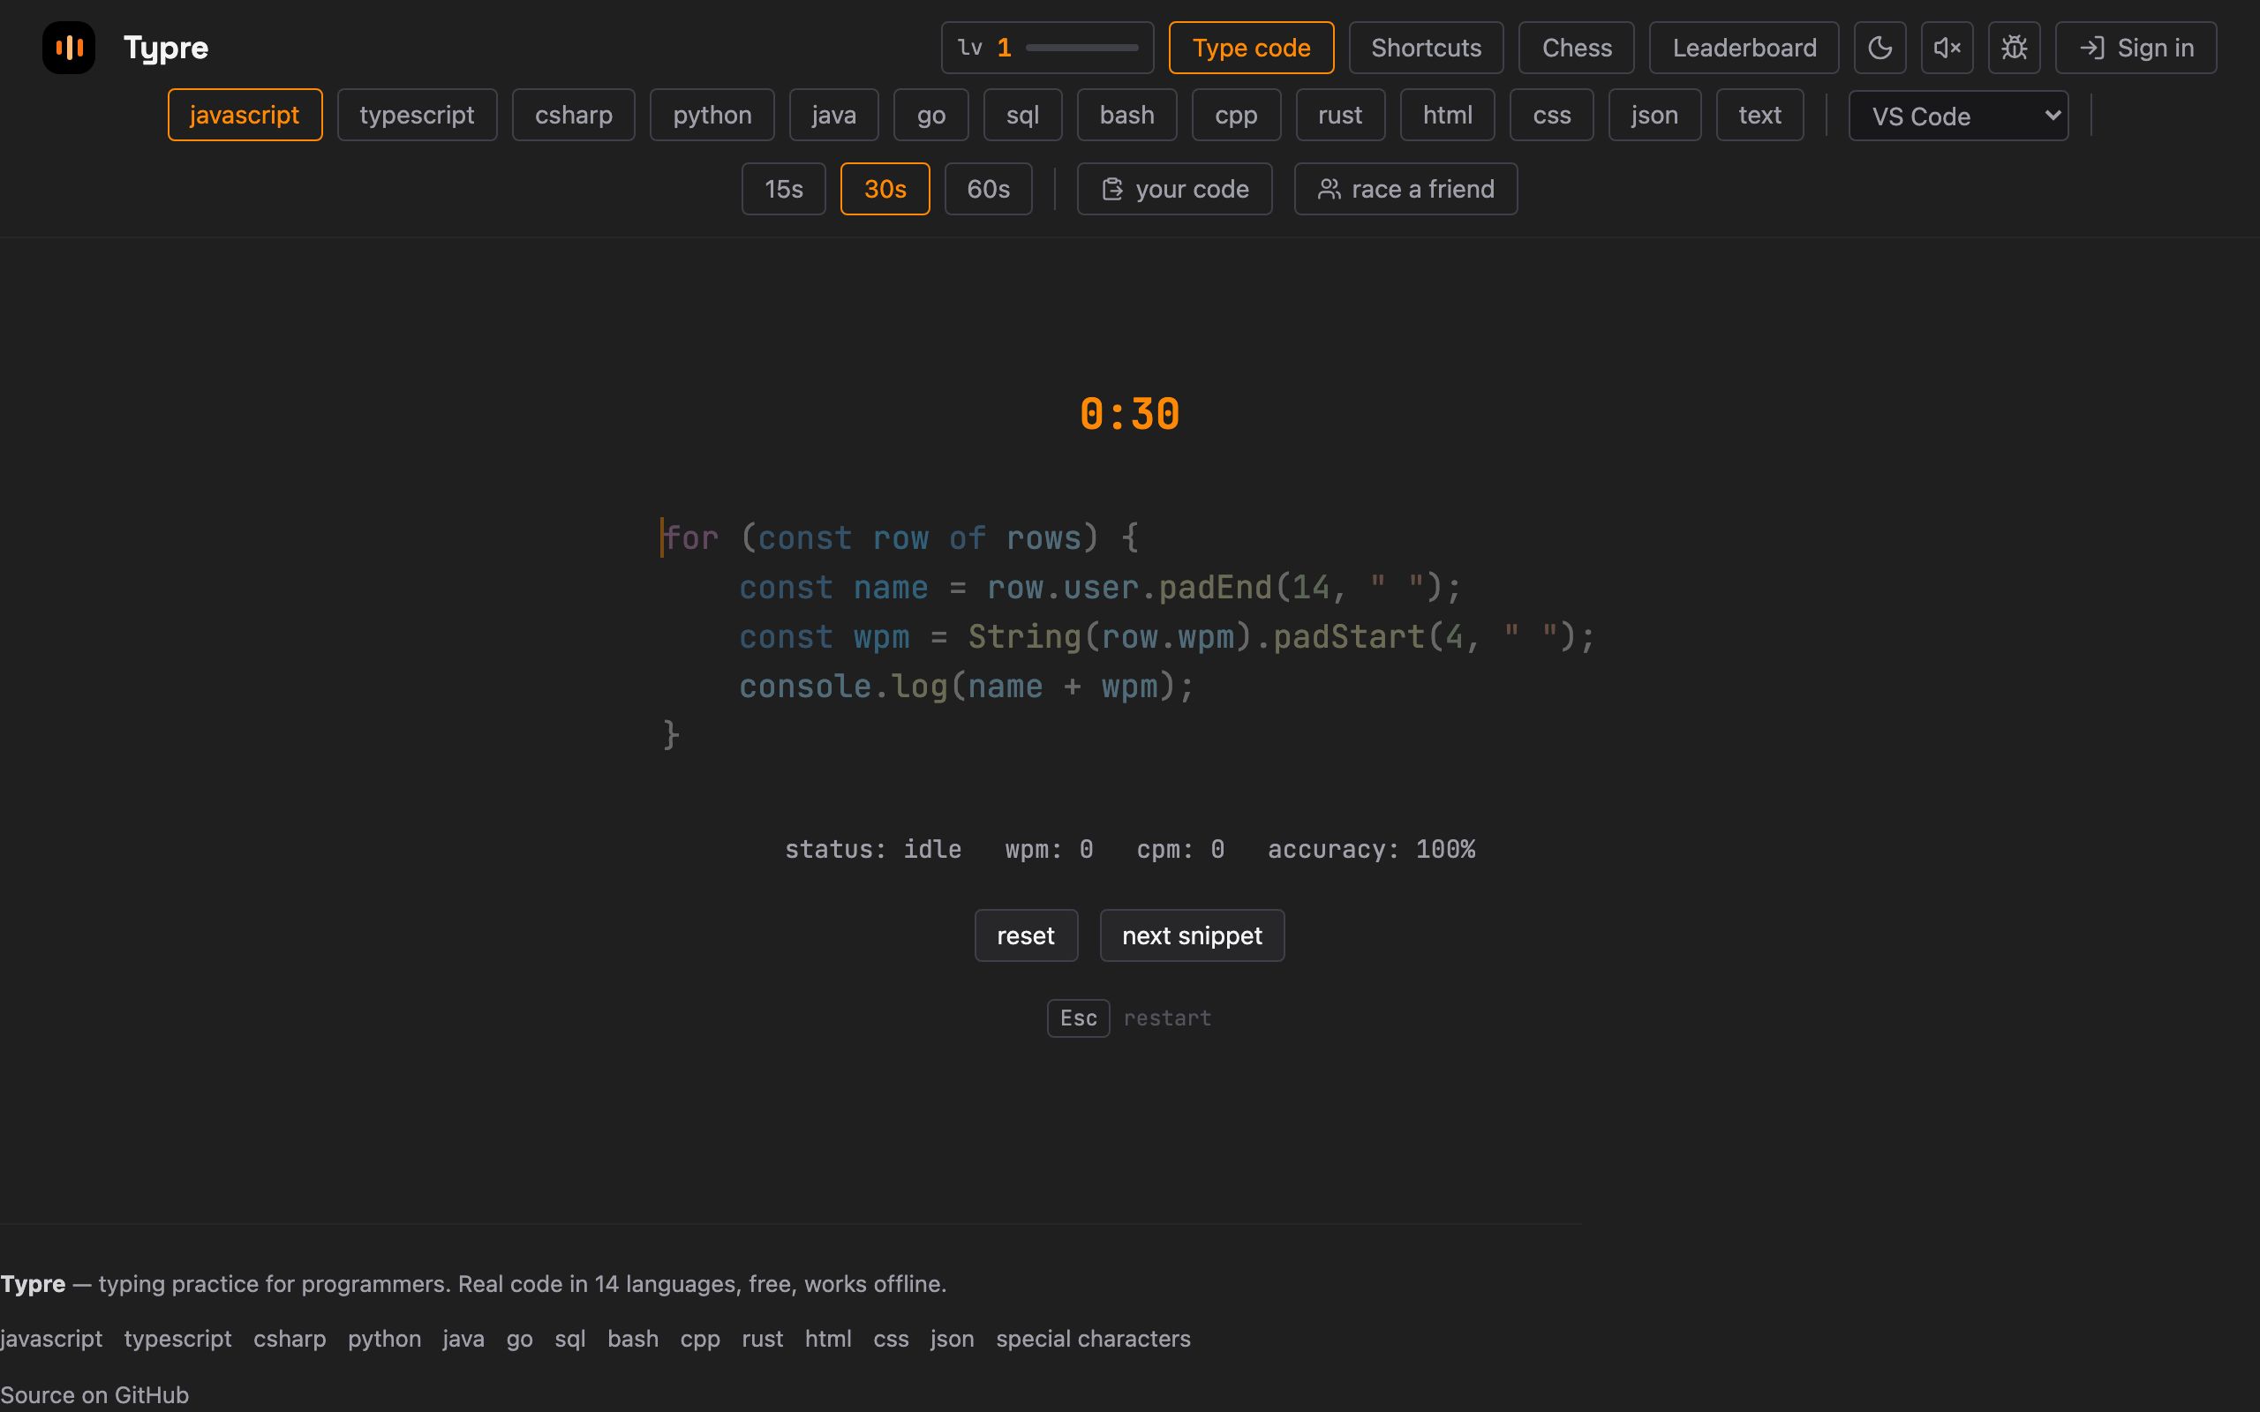
Task: Choose javascript language
Action: (x=245, y=115)
